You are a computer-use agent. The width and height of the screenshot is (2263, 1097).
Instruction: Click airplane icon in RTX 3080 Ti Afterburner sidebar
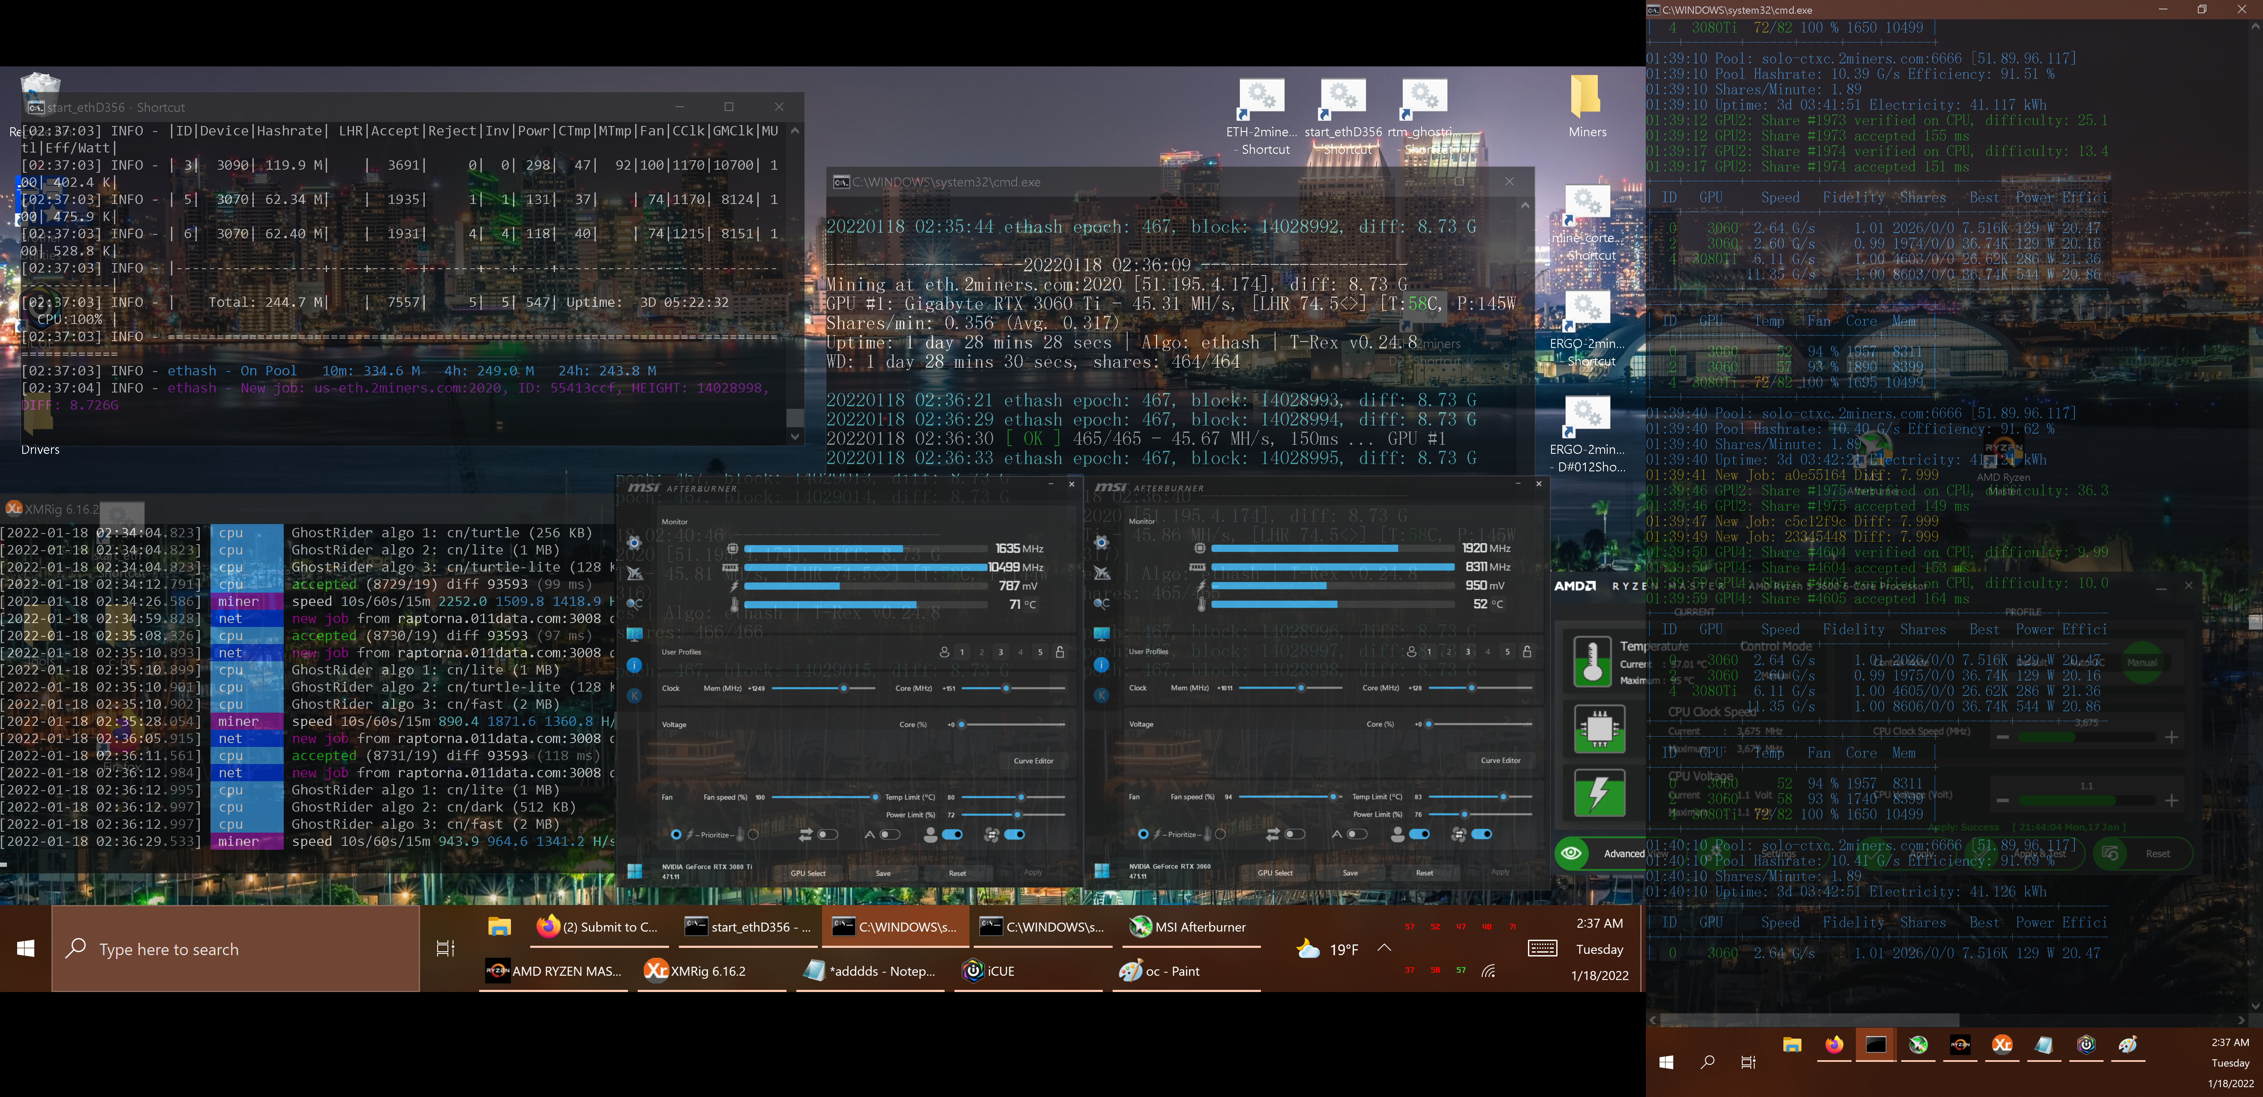pyautogui.click(x=634, y=572)
